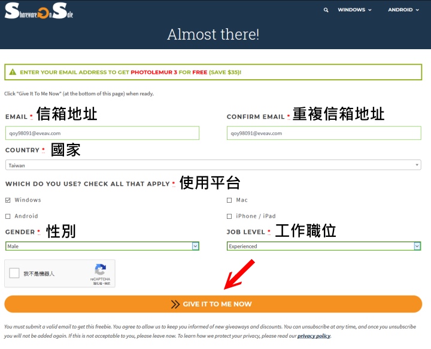
Task: Click the 'WHICH DO YOU USE?' label
Action: tap(87, 183)
